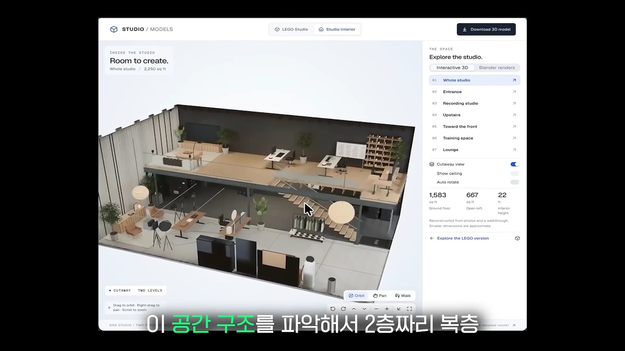Switch to the Blender renders tab

click(497, 68)
